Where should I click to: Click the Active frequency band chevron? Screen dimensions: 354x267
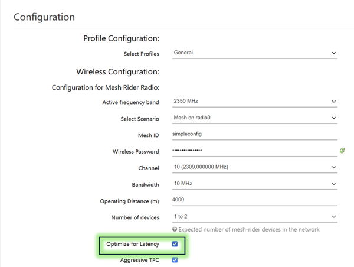[x=334, y=102]
